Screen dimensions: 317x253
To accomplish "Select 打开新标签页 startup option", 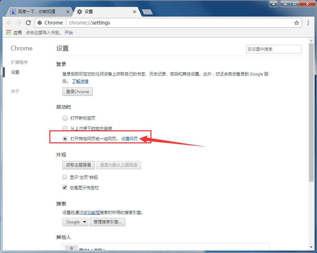I will 65,118.
